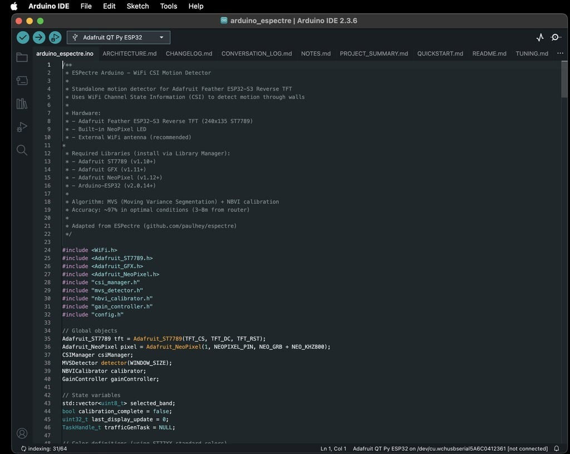Open the Boards Manager sidebar icon
570x454 pixels.
[22, 80]
